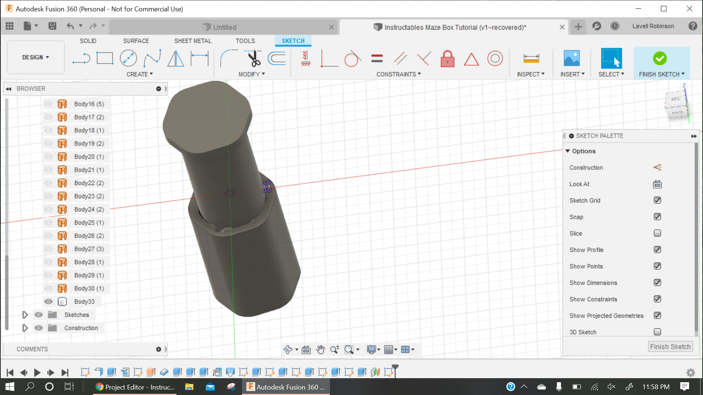
Task: Switch to the SOLID tab
Action: point(88,41)
